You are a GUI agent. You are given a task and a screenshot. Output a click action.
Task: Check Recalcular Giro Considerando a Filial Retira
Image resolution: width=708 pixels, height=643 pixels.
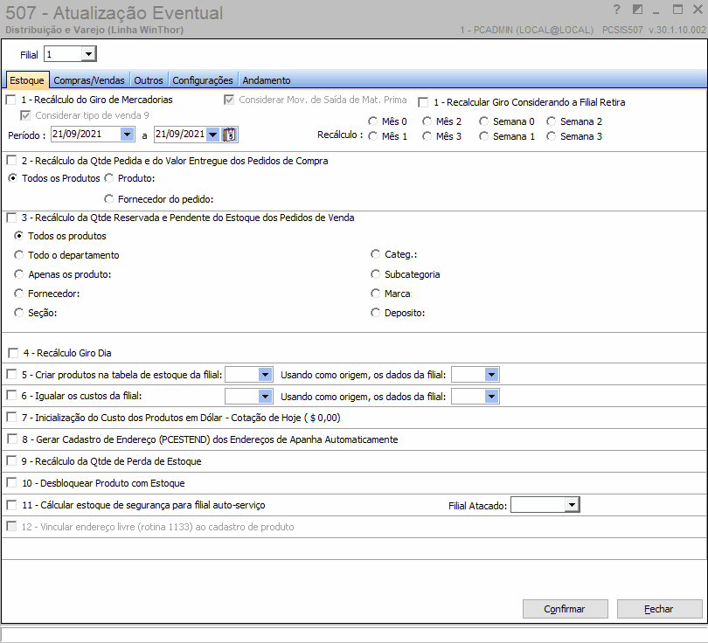tap(423, 102)
